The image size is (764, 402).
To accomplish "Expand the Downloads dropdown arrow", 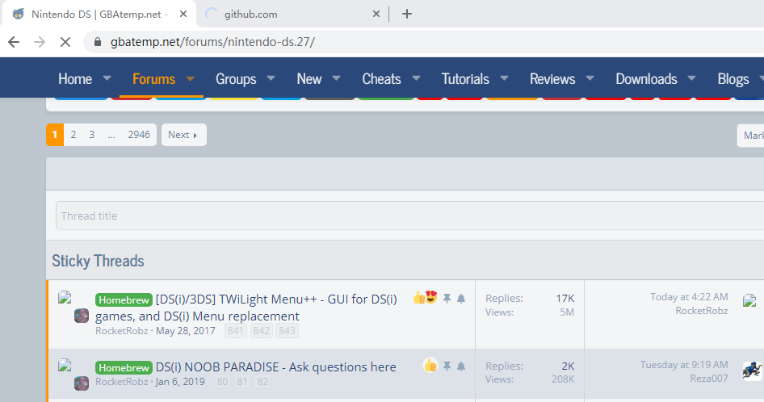I will point(691,78).
